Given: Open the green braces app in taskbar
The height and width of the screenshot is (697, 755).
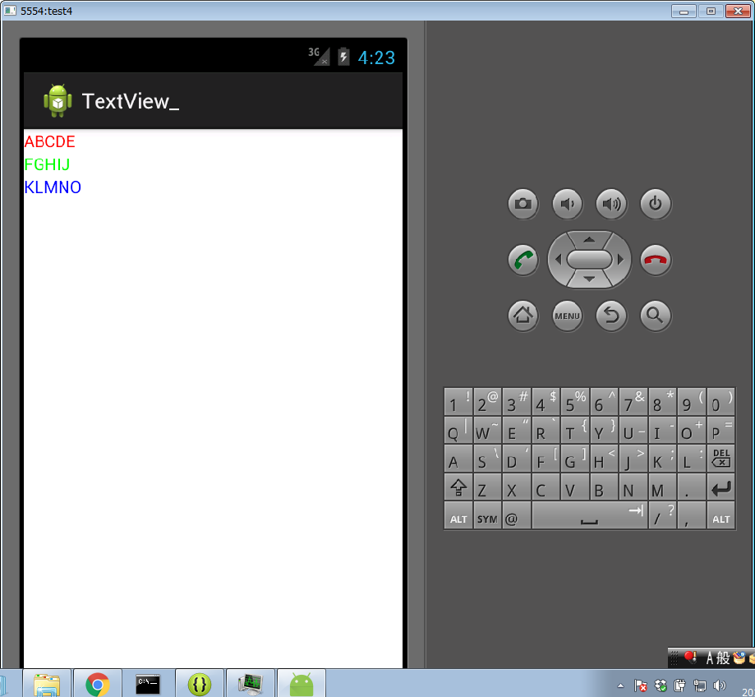Looking at the screenshot, I should click(x=200, y=683).
